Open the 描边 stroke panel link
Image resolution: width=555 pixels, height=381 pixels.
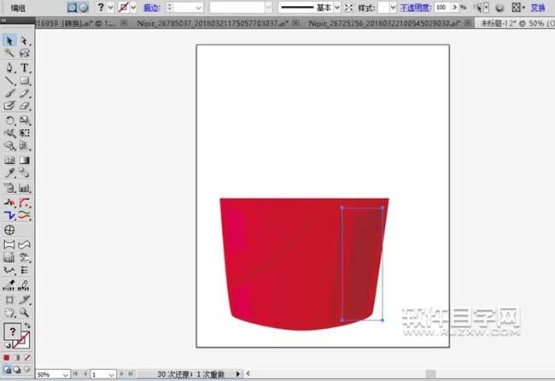click(151, 8)
